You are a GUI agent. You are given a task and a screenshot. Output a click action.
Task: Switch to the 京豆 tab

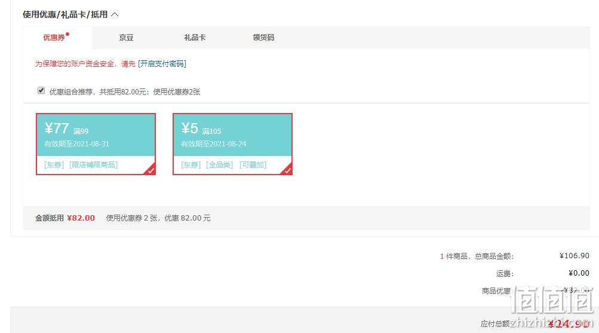[126, 38]
